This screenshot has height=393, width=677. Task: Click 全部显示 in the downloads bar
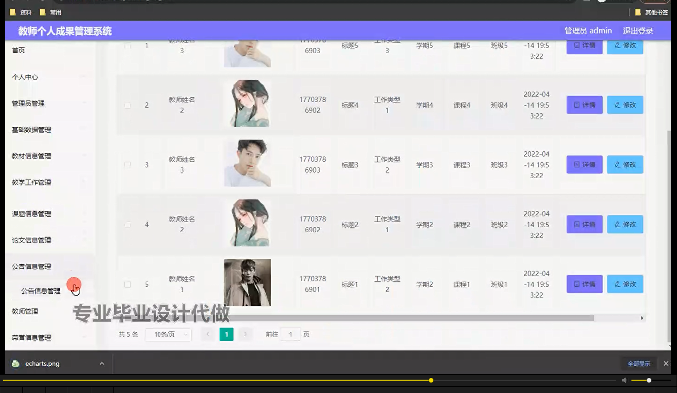tap(639, 364)
